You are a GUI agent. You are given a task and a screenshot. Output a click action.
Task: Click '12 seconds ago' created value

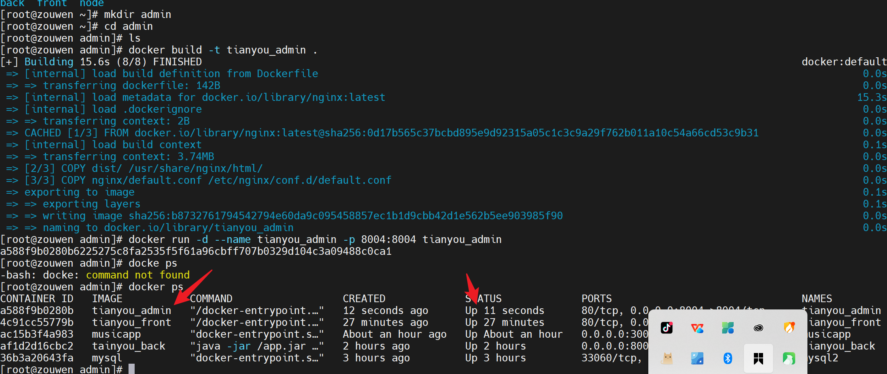386,311
